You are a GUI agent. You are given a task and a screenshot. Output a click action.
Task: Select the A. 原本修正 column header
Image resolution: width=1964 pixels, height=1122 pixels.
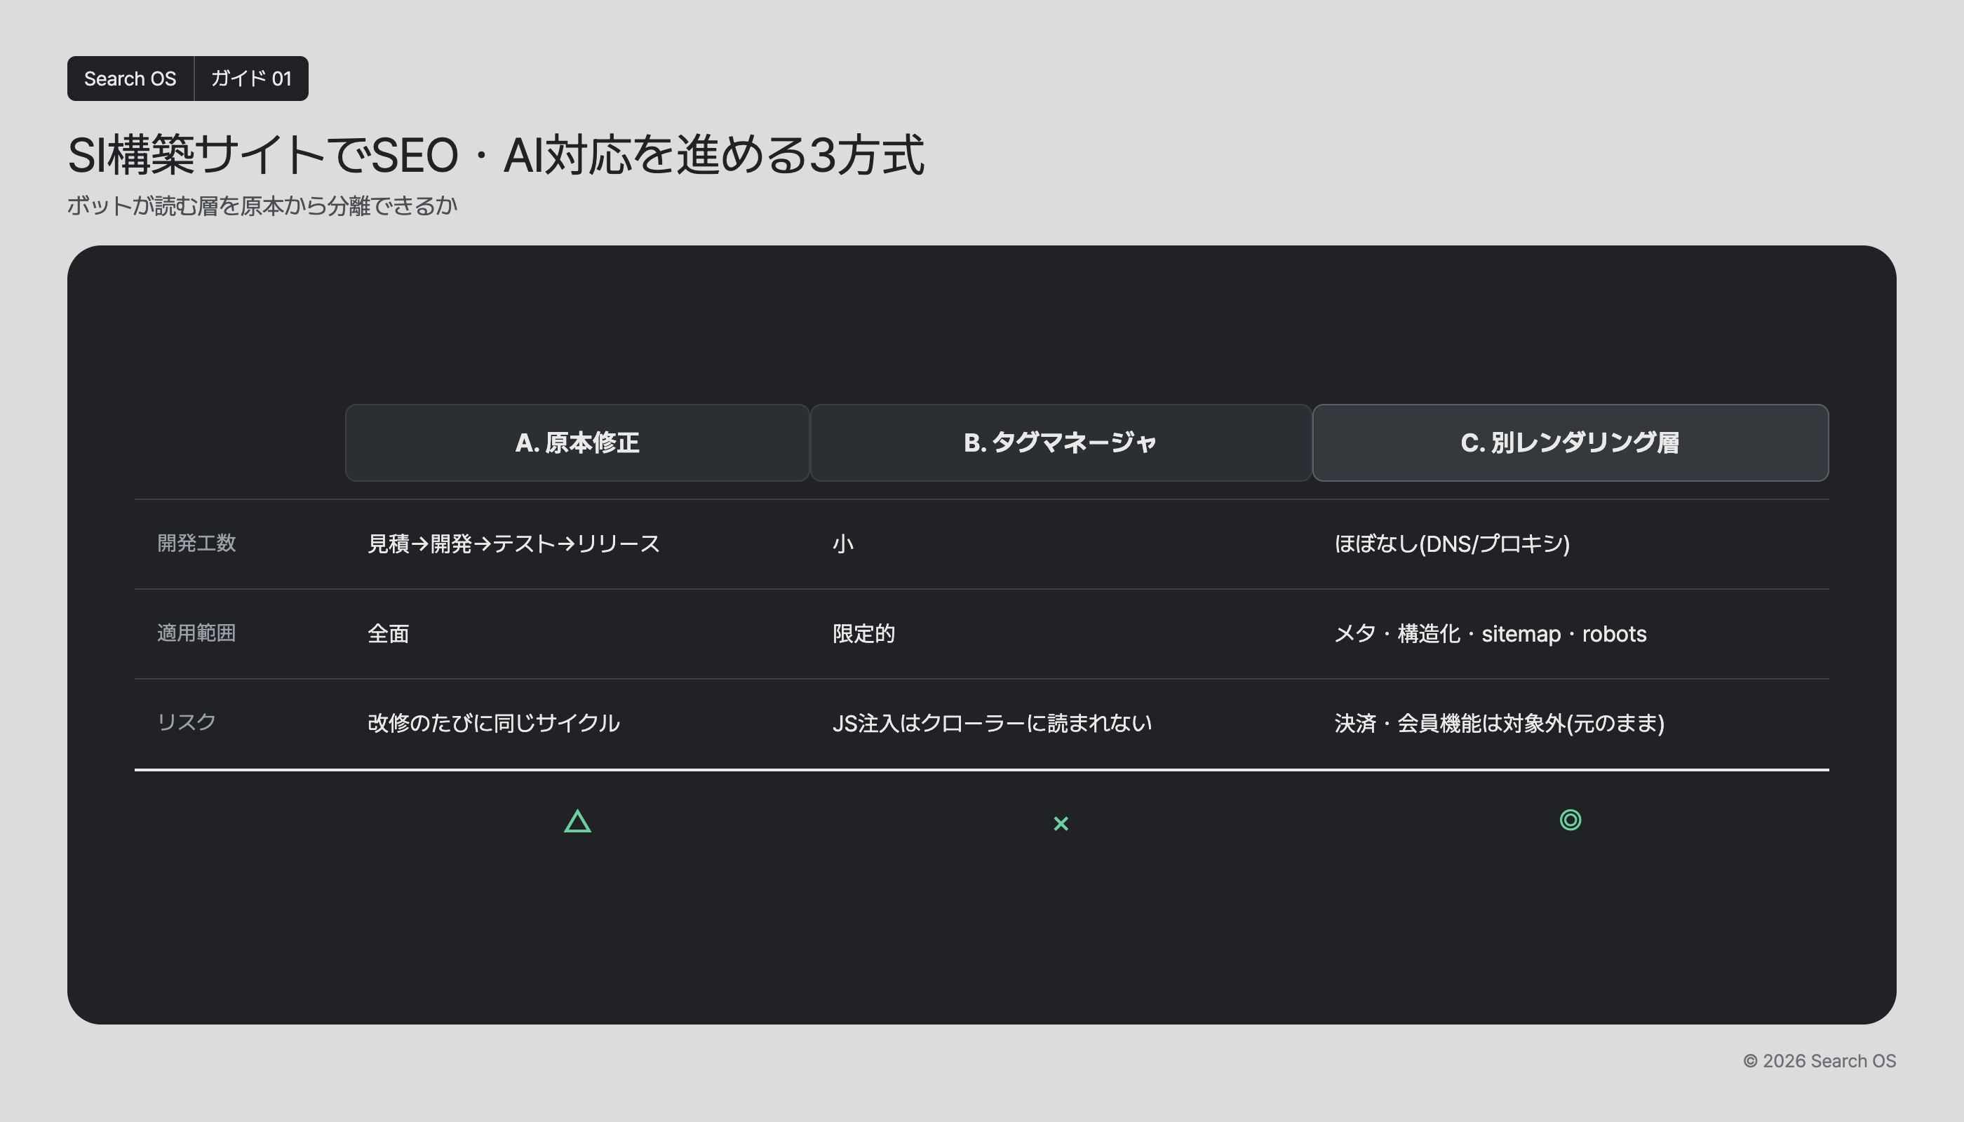click(577, 443)
